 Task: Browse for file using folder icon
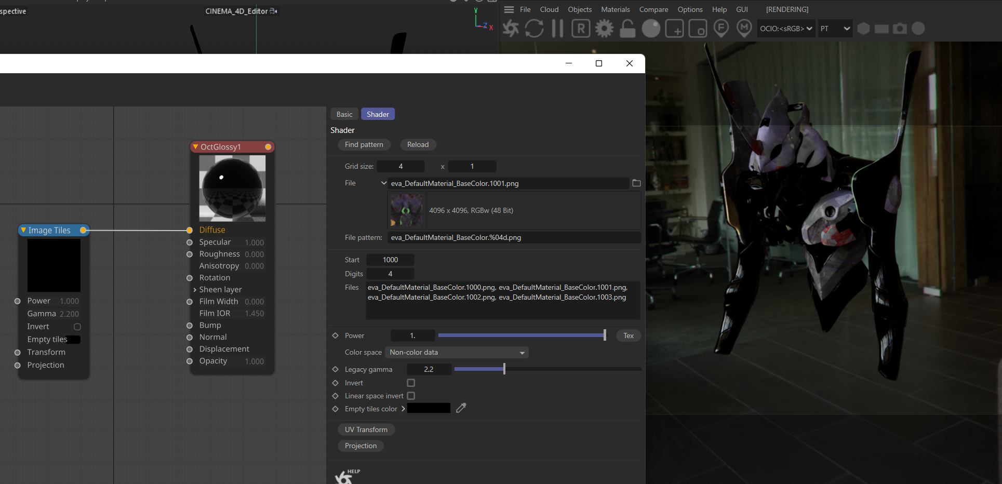tap(636, 183)
